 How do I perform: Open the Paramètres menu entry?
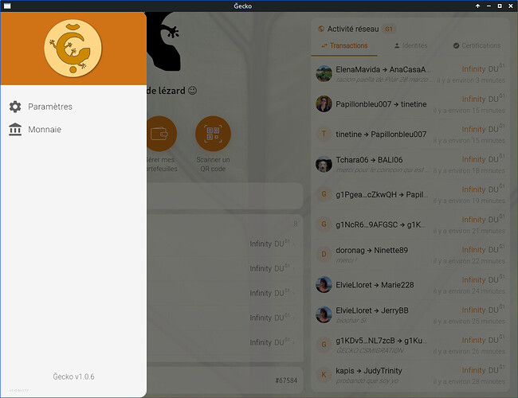49,107
